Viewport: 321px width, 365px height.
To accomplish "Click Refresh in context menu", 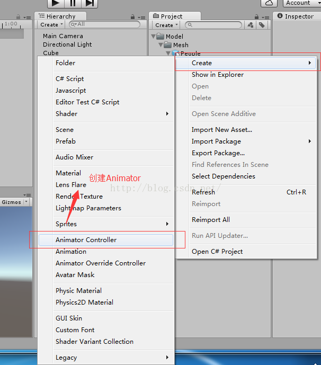I will click(246, 192).
